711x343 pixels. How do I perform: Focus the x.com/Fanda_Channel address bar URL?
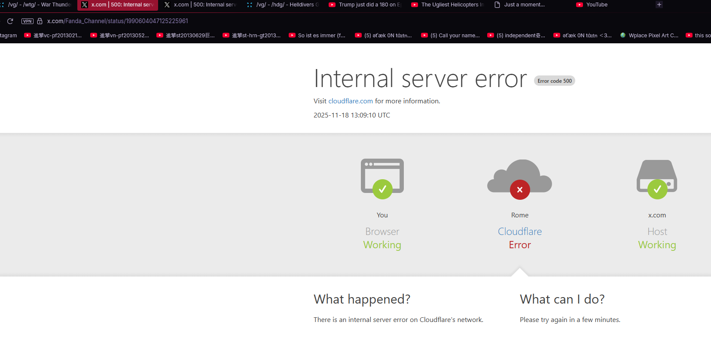pyautogui.click(x=118, y=21)
